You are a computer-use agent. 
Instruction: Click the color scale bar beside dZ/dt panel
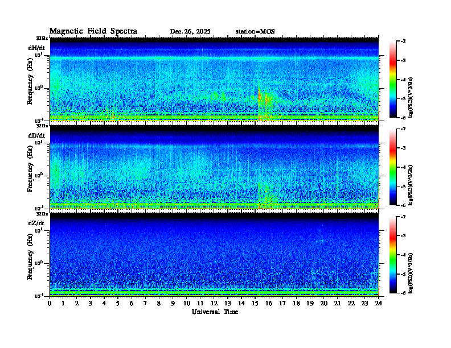pos(393,255)
